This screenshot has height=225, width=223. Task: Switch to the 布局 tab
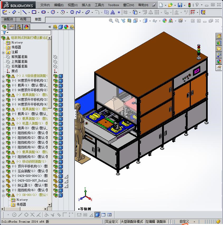click(x=23, y=19)
